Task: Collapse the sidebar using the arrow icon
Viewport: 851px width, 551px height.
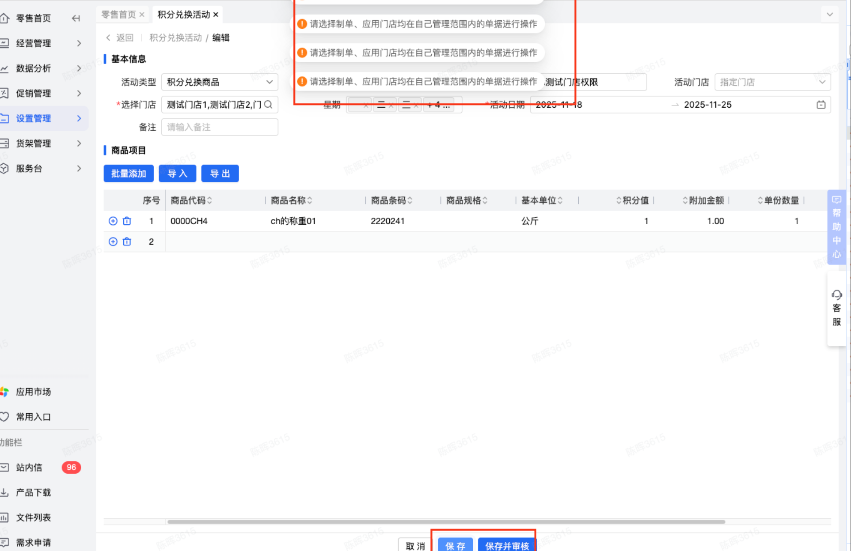Action: click(76, 18)
